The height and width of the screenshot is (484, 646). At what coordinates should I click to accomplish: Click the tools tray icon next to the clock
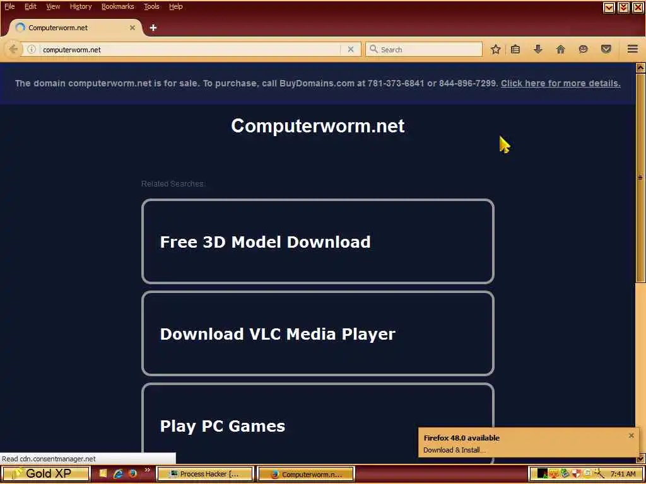[x=598, y=474]
